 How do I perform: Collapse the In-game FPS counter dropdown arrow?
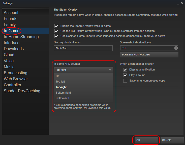tap(110, 70)
